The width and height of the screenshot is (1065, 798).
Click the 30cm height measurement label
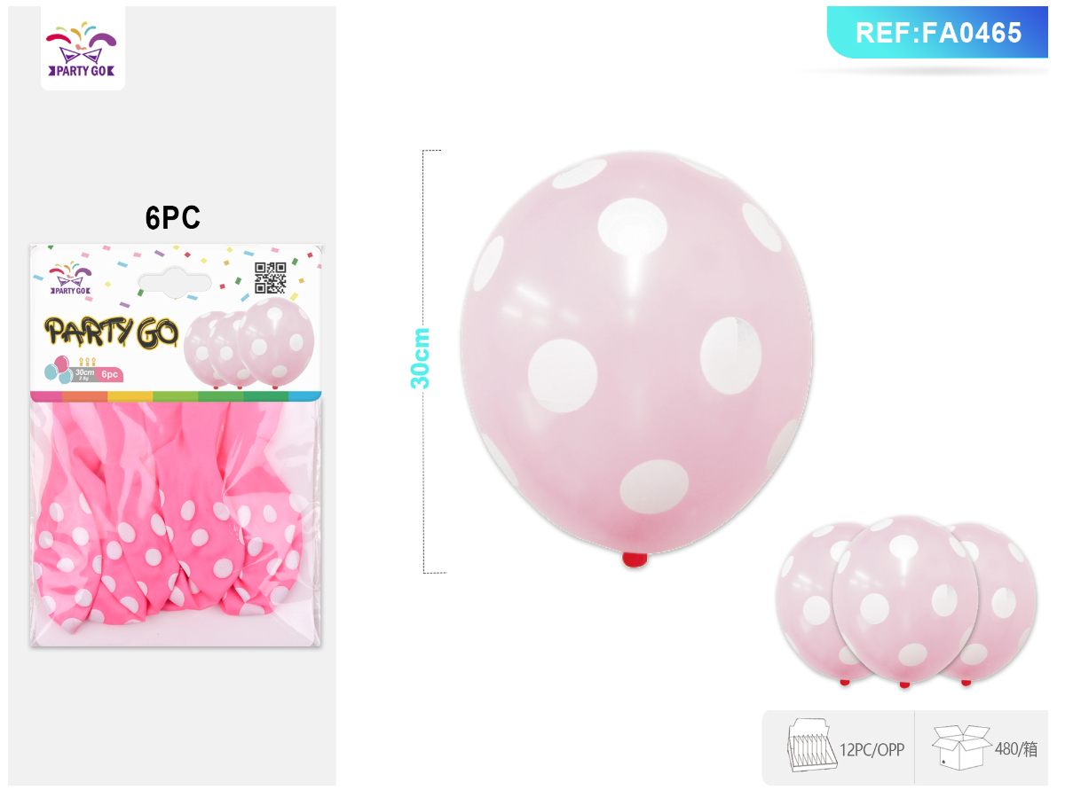(x=420, y=358)
